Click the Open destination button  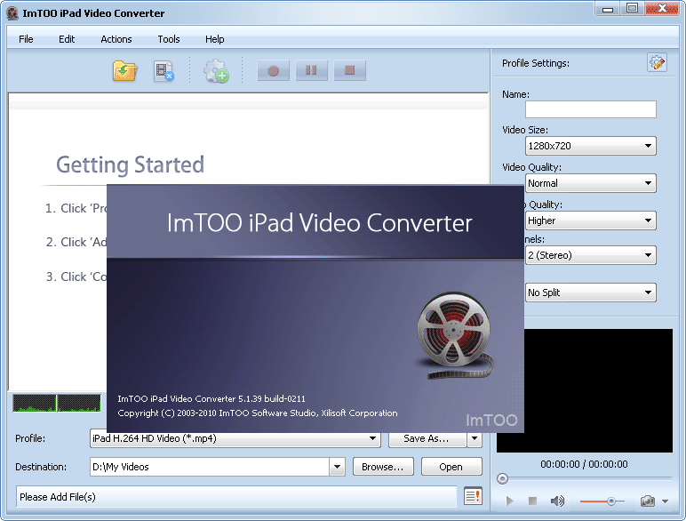tap(451, 467)
